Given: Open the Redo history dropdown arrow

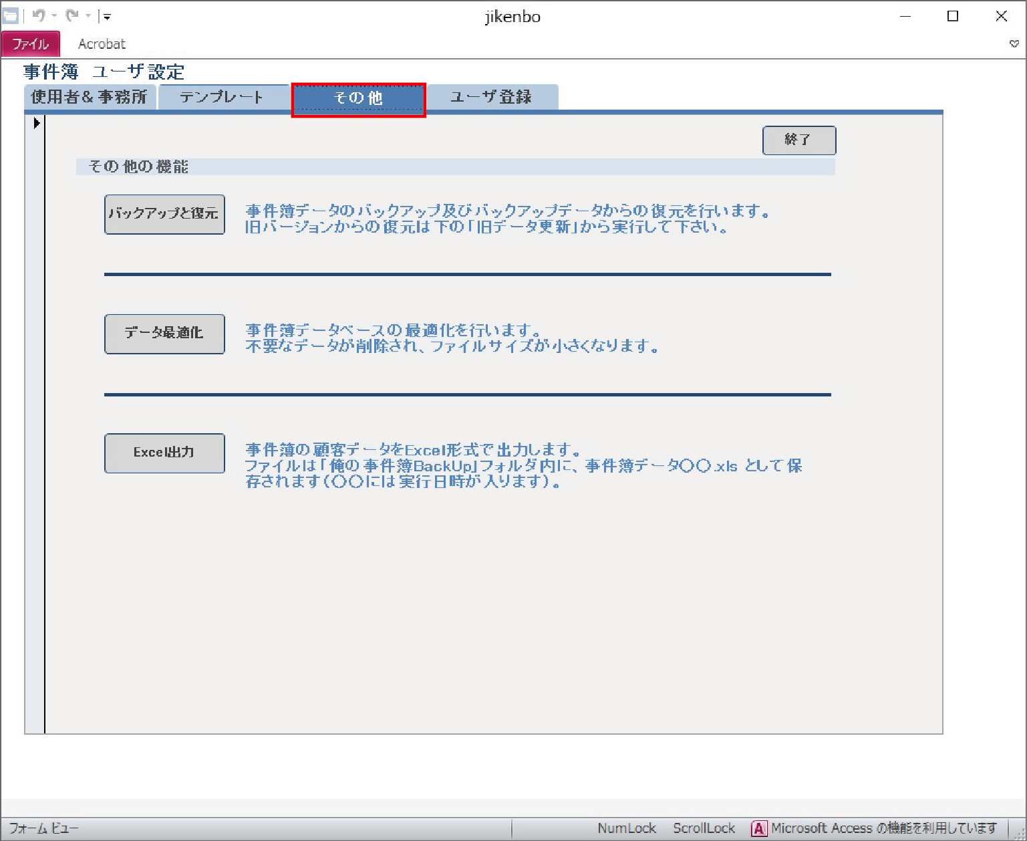Looking at the screenshot, I should pos(88,16).
